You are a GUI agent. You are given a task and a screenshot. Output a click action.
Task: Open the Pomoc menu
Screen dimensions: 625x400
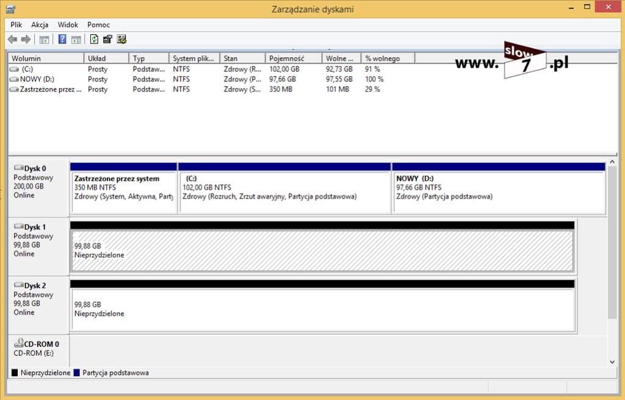(98, 24)
